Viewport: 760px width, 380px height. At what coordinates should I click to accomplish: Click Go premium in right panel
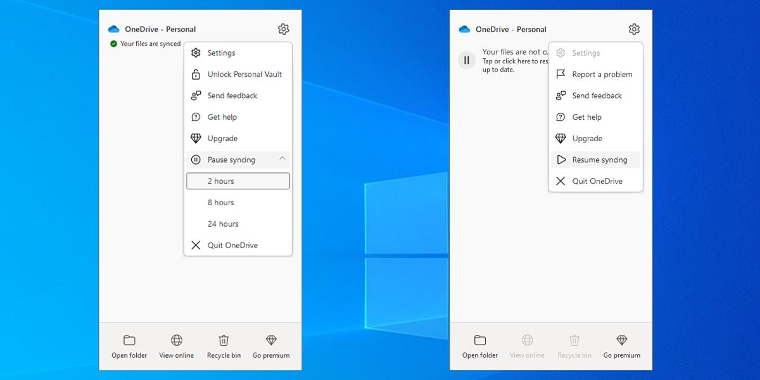(x=622, y=347)
